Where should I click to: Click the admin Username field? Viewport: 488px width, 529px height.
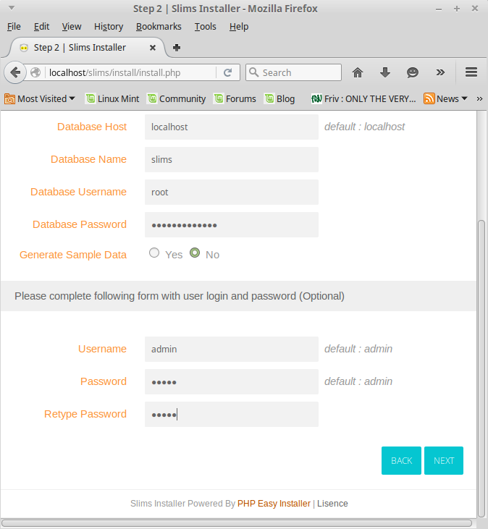click(x=232, y=350)
